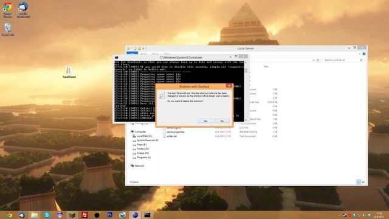389x219 pixels.
Task: Focus the Search Local Server field
Action: pyautogui.click(x=343, y=60)
